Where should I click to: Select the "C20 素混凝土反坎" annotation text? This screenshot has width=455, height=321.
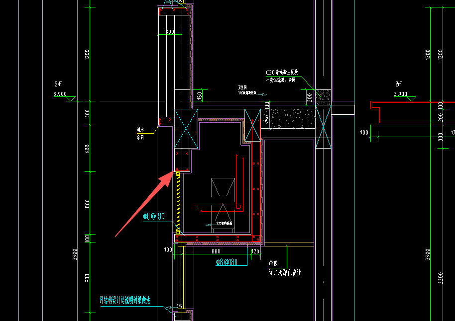pos(282,73)
